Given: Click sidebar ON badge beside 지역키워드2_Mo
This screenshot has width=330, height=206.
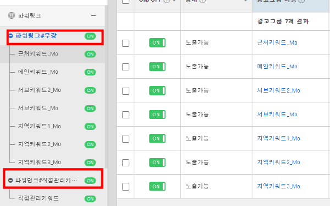Looking at the screenshot, I should [90, 144].
